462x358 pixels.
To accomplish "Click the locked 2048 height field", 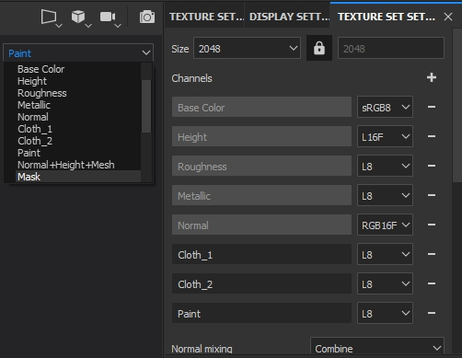I will coord(391,48).
